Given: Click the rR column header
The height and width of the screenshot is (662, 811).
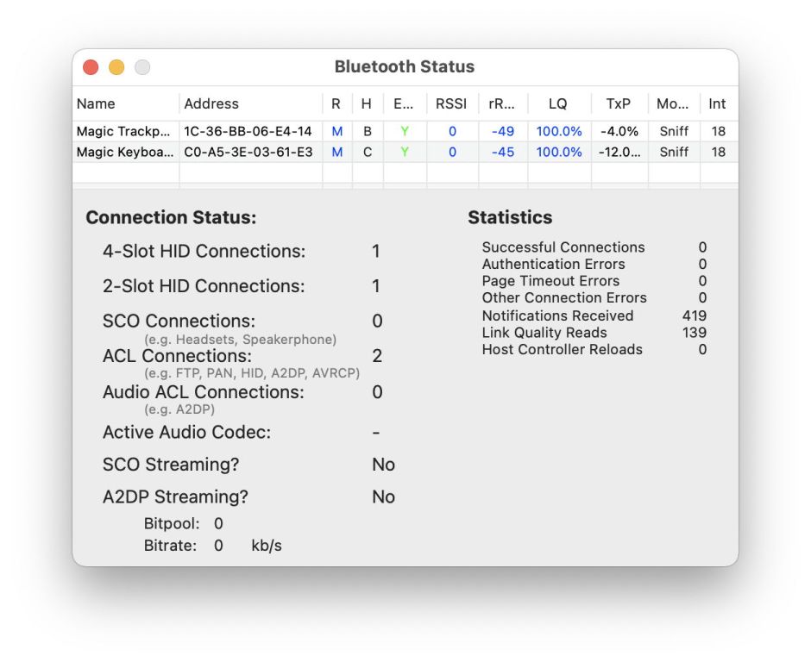Looking at the screenshot, I should click(x=502, y=103).
